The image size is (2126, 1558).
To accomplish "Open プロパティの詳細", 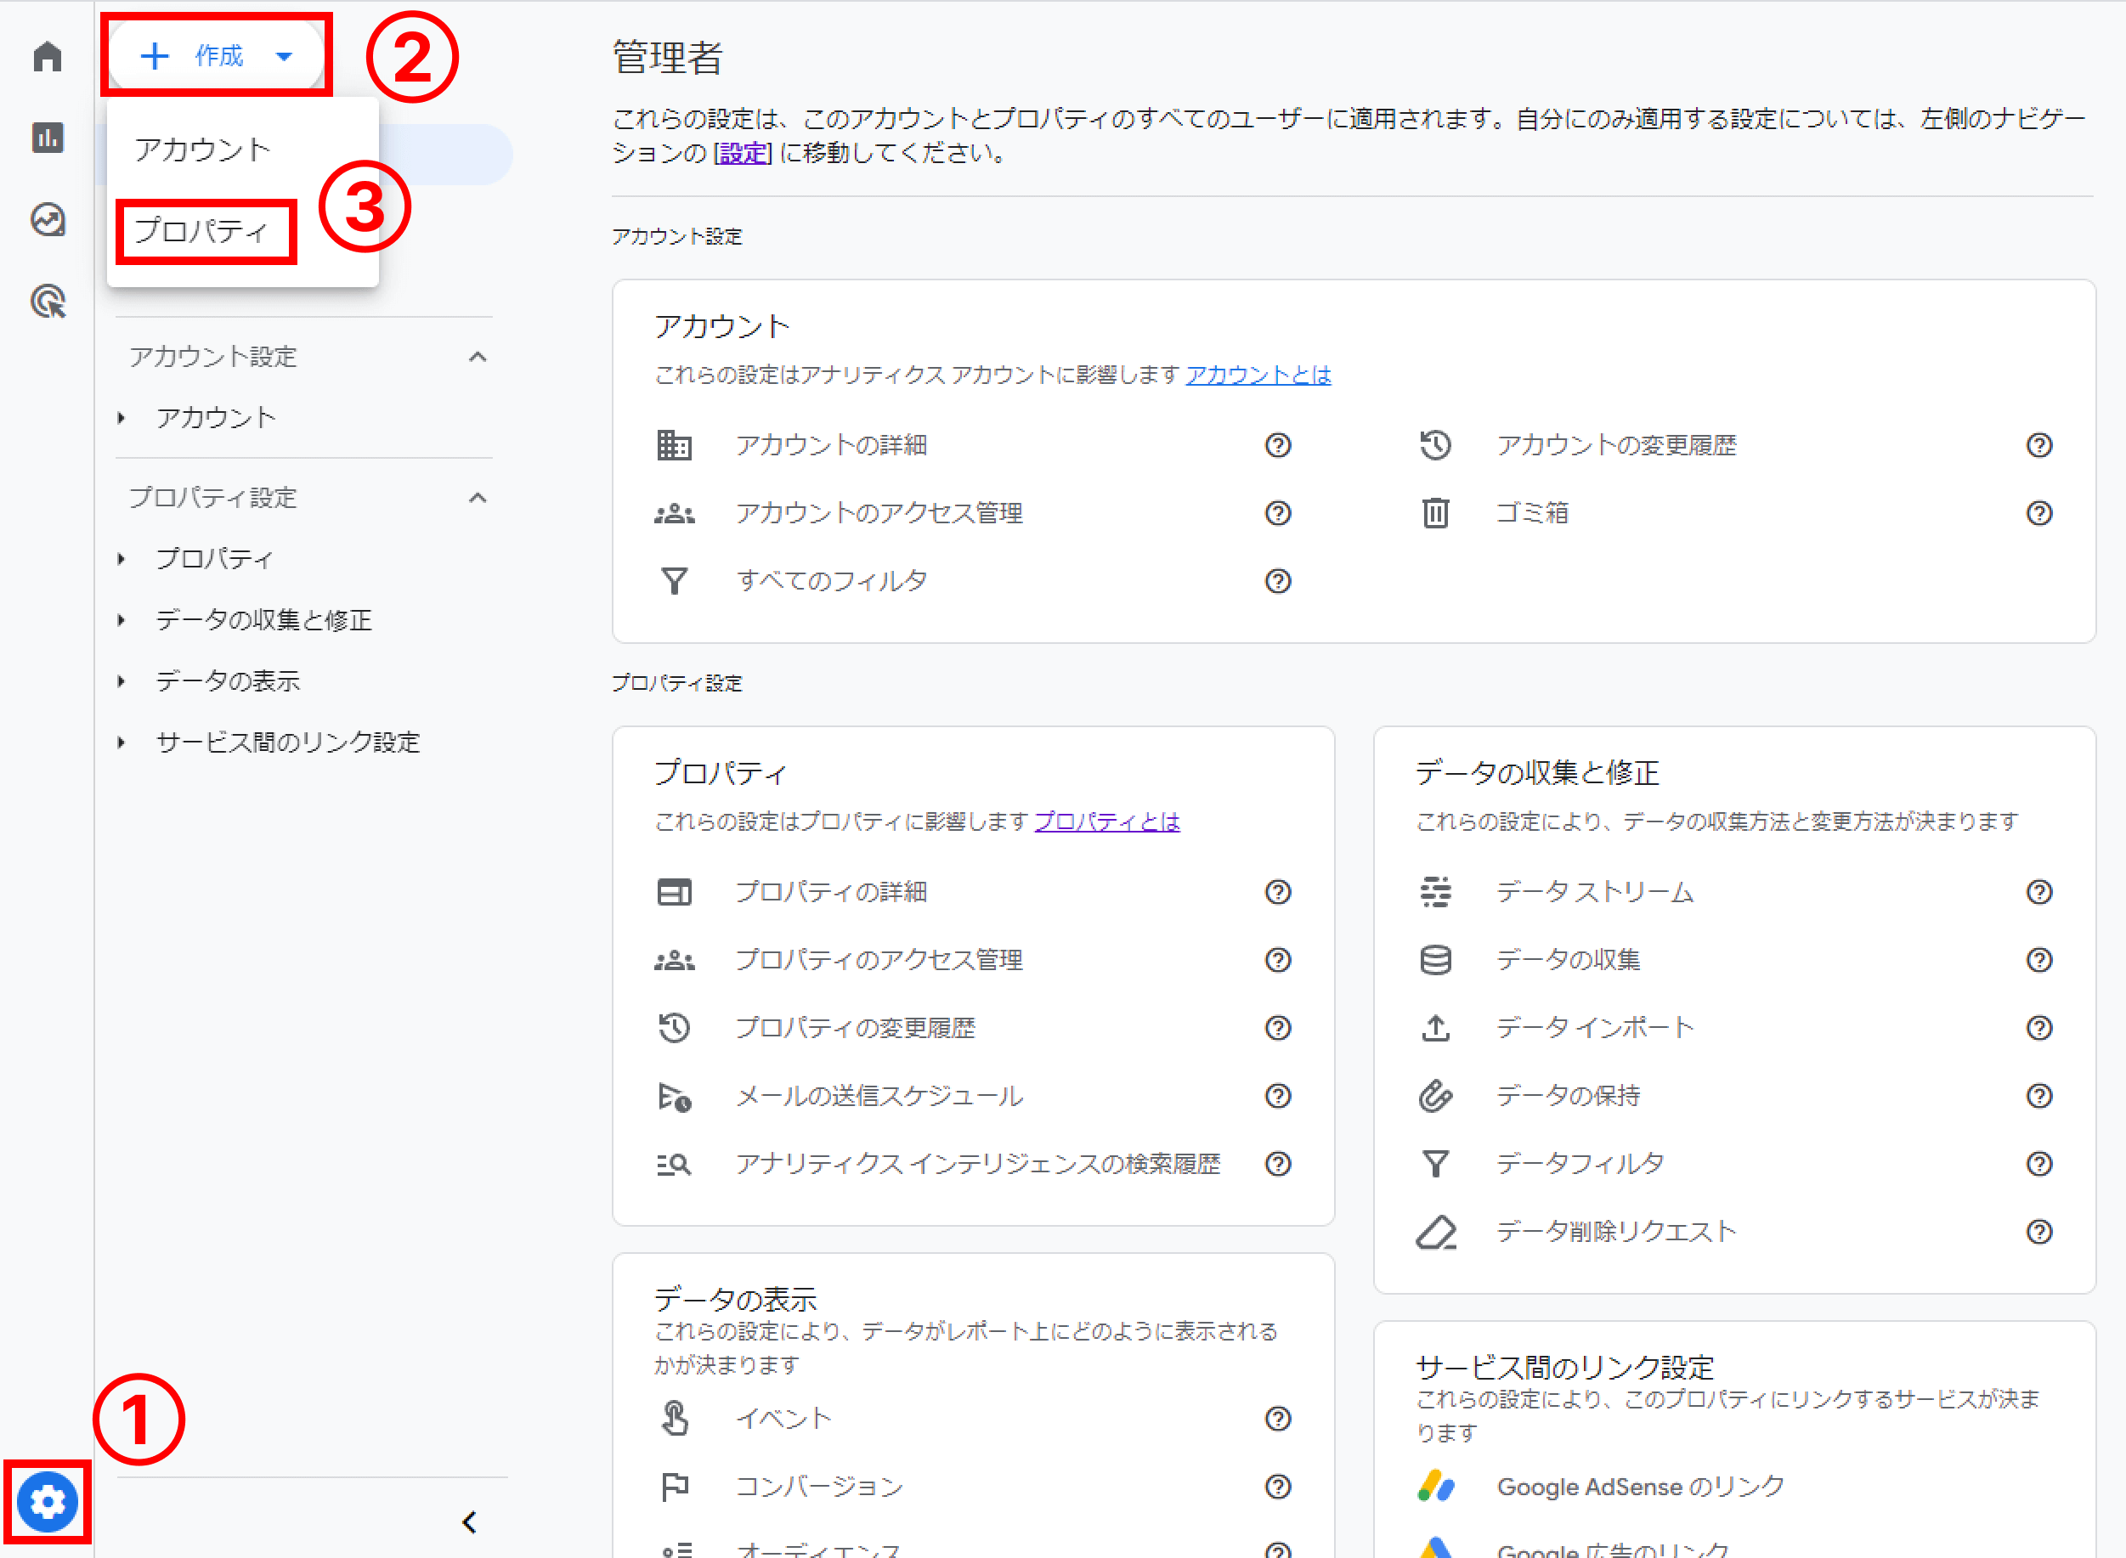I will pyautogui.click(x=831, y=892).
